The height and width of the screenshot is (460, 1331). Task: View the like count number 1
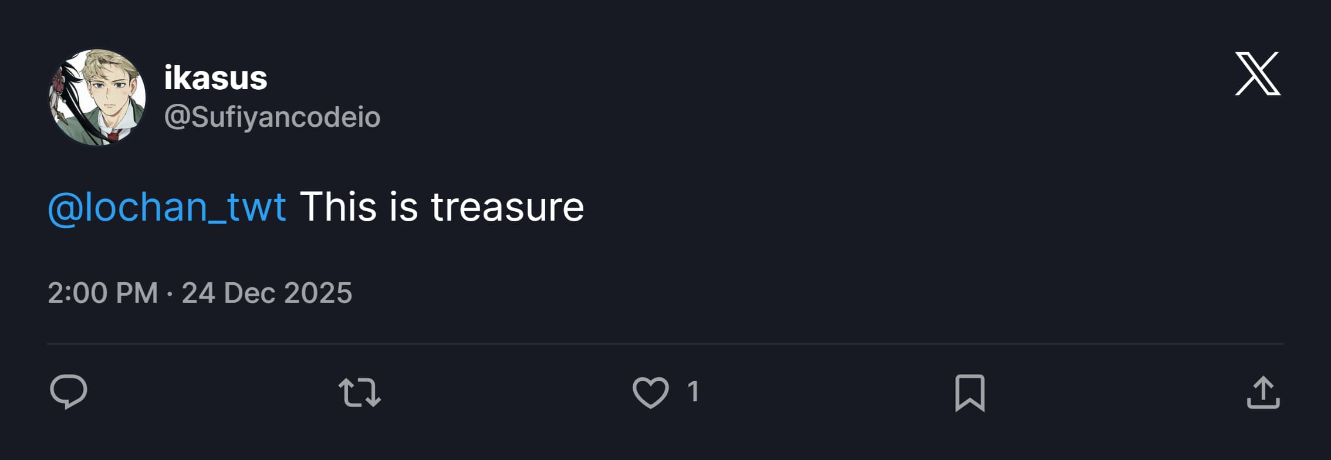tap(693, 391)
